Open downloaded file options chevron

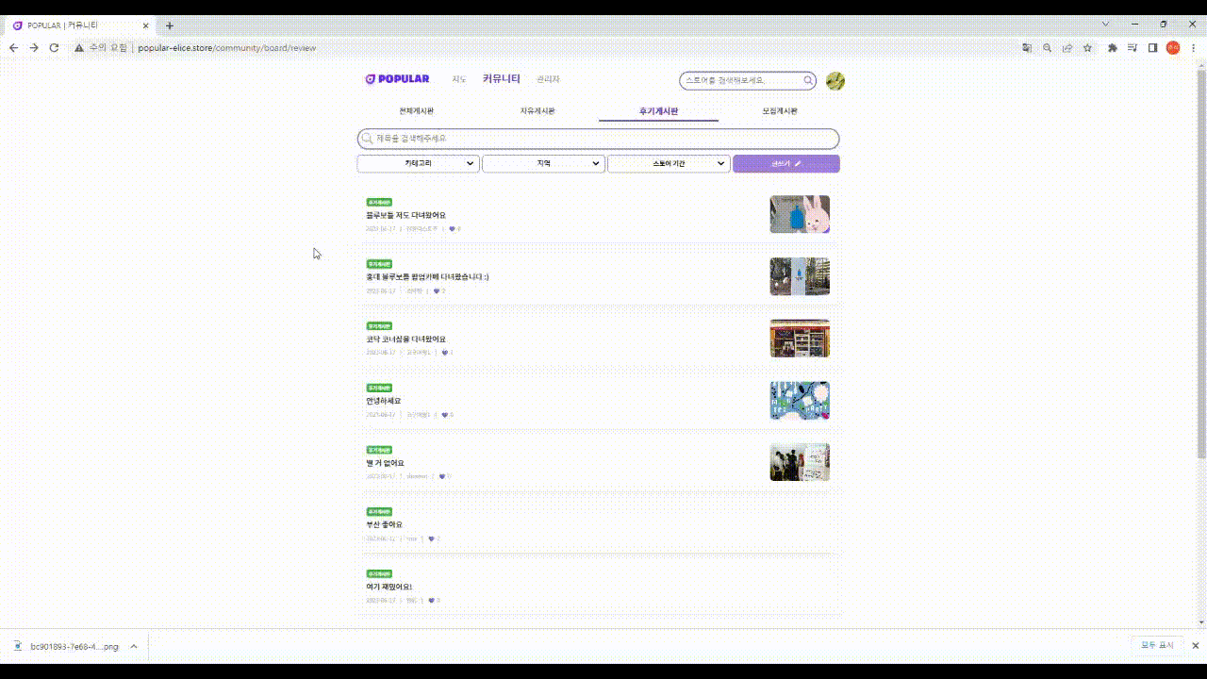[134, 646]
